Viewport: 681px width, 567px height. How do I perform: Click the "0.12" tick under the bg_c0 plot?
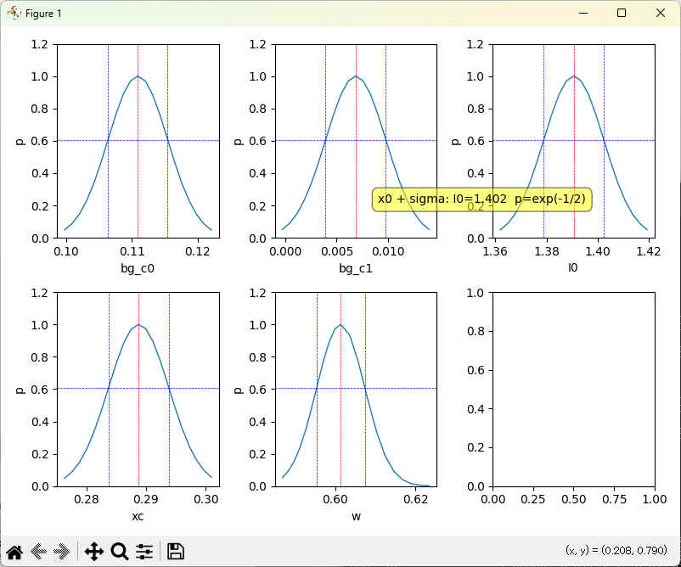pos(198,251)
